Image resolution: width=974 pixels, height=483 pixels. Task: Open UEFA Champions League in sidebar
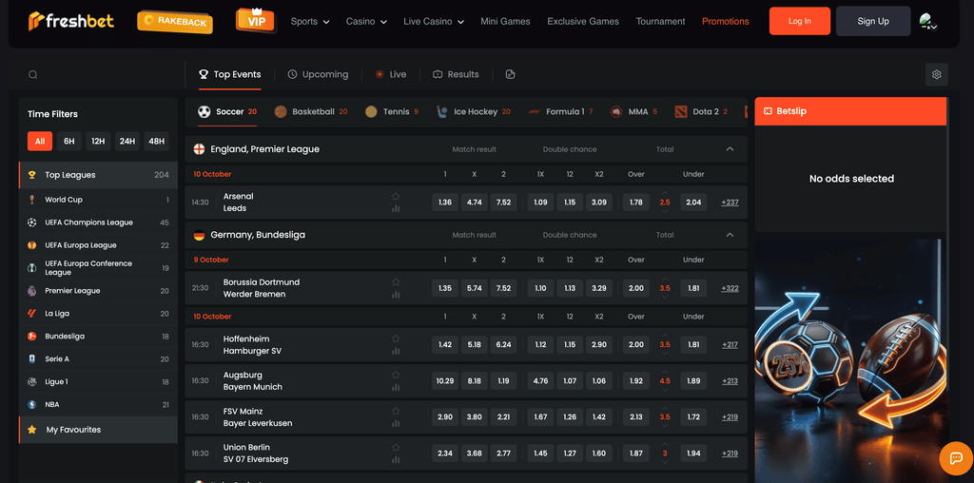tap(98, 222)
